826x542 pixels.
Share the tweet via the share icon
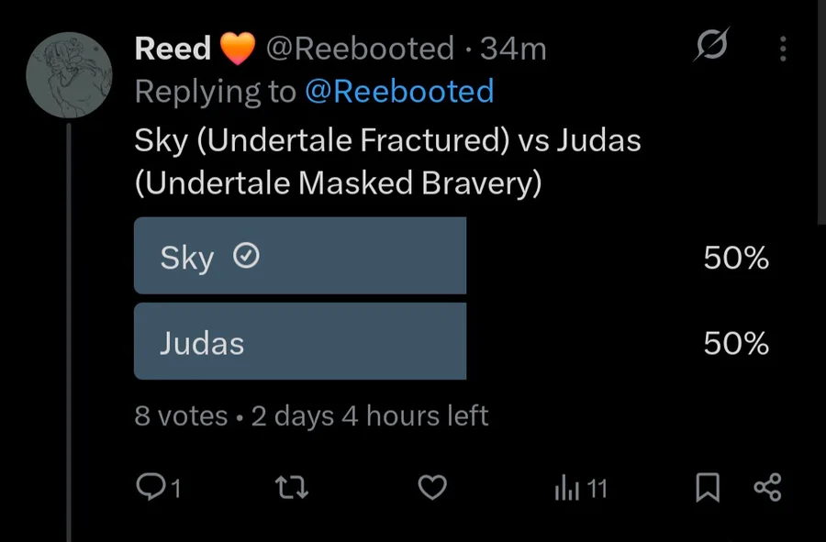point(767,488)
